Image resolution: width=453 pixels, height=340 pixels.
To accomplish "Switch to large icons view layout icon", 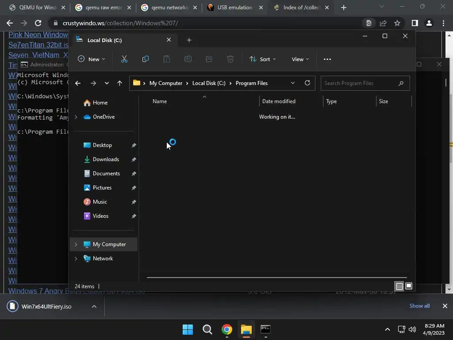I will [408, 286].
